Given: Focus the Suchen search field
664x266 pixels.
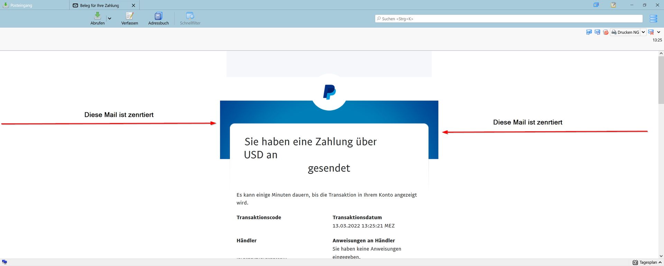Looking at the screenshot, I should (509, 19).
